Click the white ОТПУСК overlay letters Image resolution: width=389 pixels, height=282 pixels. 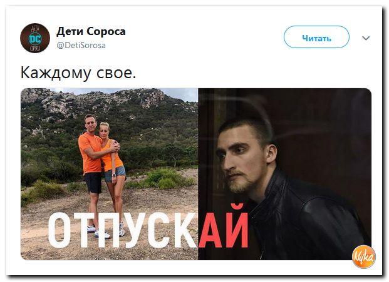tap(123, 230)
